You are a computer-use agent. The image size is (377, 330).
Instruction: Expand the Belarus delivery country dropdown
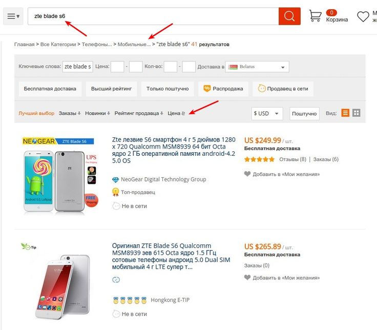pos(257,67)
